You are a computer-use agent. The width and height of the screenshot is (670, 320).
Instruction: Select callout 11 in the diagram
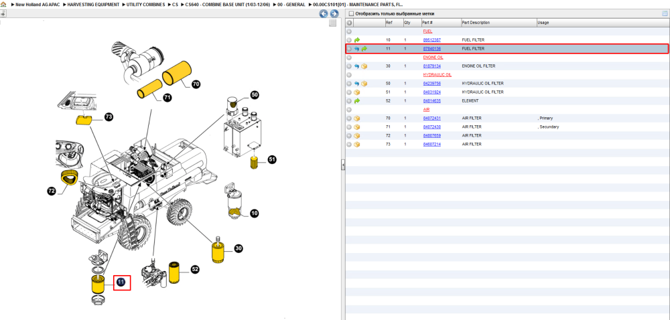(x=121, y=282)
